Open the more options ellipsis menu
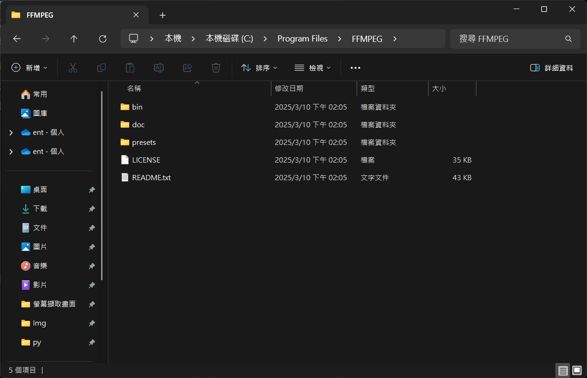 tap(355, 68)
